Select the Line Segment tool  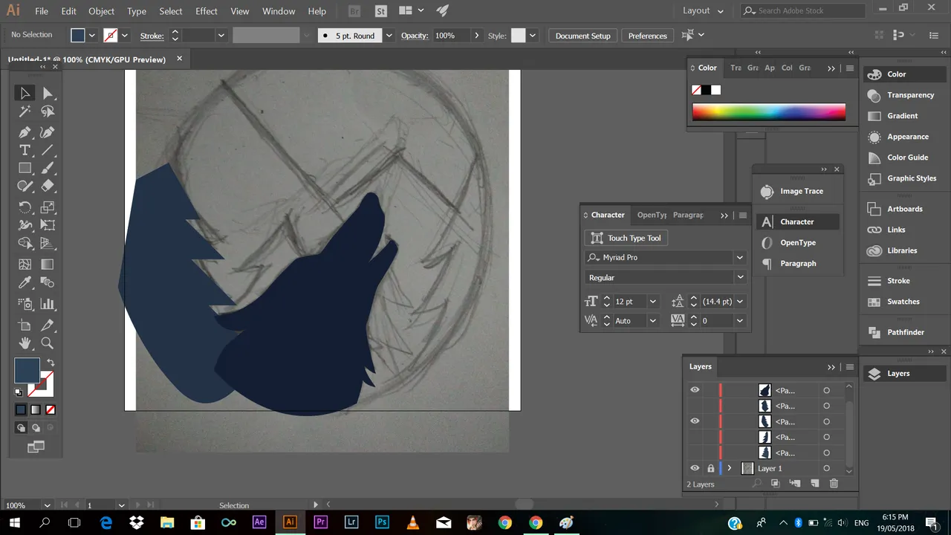point(48,150)
